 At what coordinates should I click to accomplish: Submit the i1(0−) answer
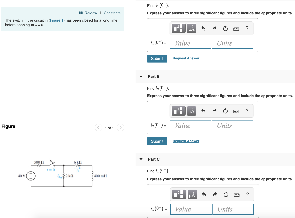coord(157,59)
